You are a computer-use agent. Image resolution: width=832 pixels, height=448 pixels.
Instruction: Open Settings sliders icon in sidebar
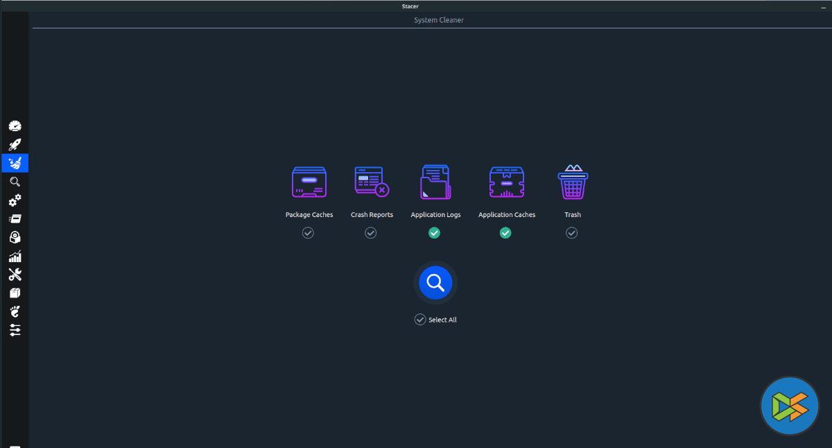coord(15,330)
